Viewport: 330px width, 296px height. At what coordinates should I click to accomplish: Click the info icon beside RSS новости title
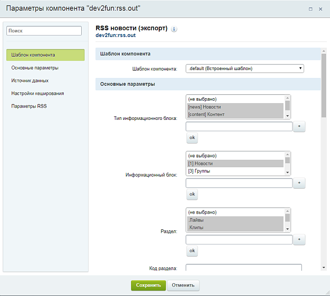[x=174, y=29]
